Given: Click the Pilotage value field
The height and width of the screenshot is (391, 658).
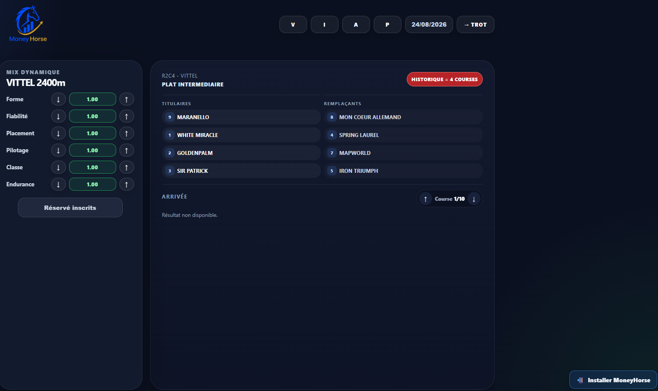Looking at the screenshot, I should pyautogui.click(x=93, y=150).
